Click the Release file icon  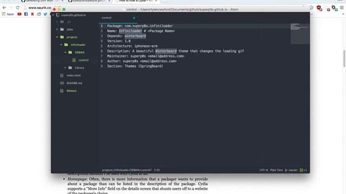point(62,91)
